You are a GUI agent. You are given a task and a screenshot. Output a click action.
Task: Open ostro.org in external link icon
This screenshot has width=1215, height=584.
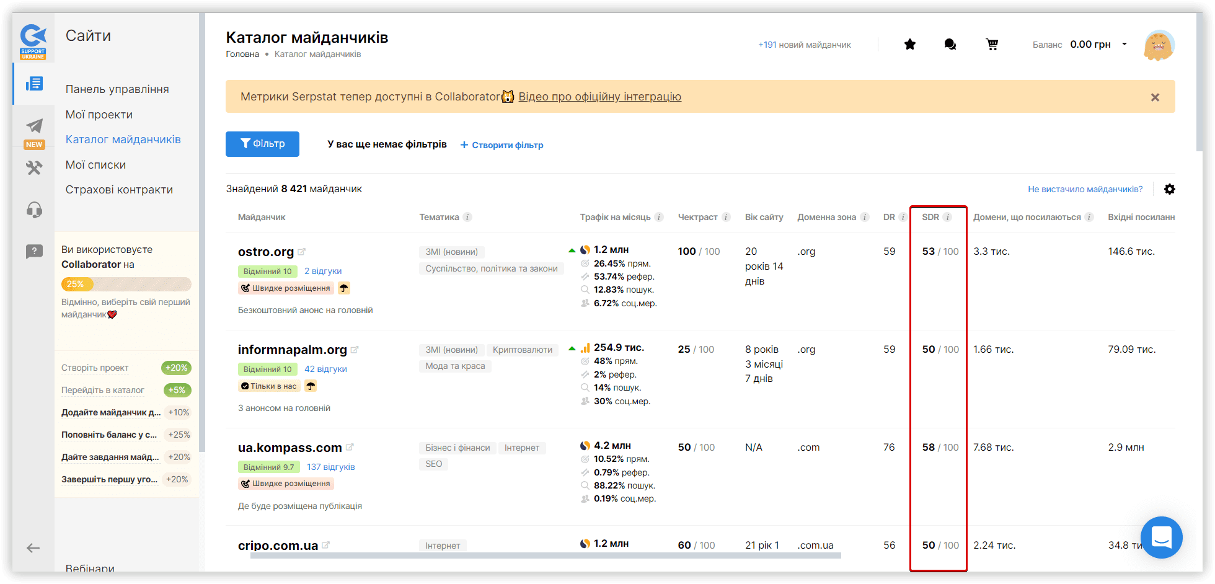(302, 252)
